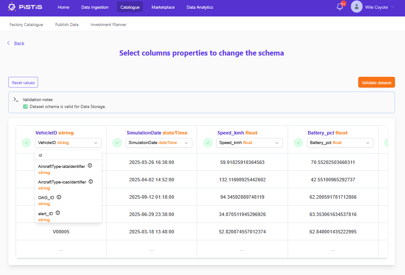
Task: Click the green check beside VehicleID
Action: pyautogui.click(x=26, y=143)
